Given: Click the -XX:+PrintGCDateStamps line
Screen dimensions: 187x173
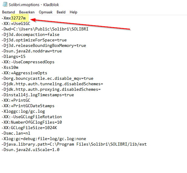Looking at the screenshot, I should (x=28, y=106).
